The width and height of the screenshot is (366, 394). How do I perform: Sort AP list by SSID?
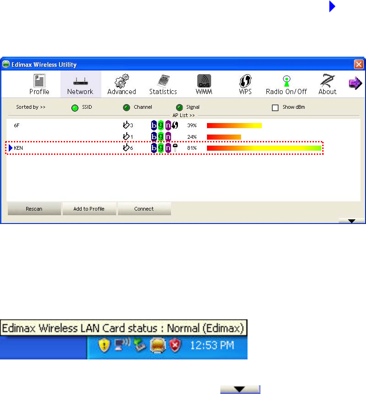(x=75, y=108)
